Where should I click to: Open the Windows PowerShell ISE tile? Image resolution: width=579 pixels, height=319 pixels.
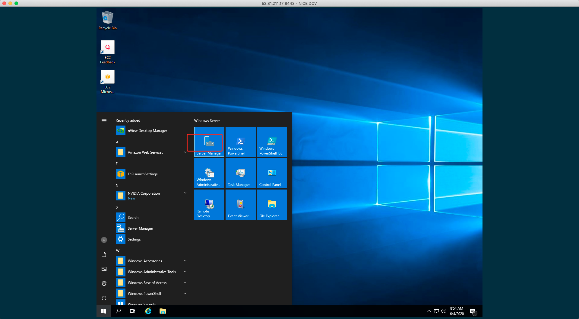point(272,142)
